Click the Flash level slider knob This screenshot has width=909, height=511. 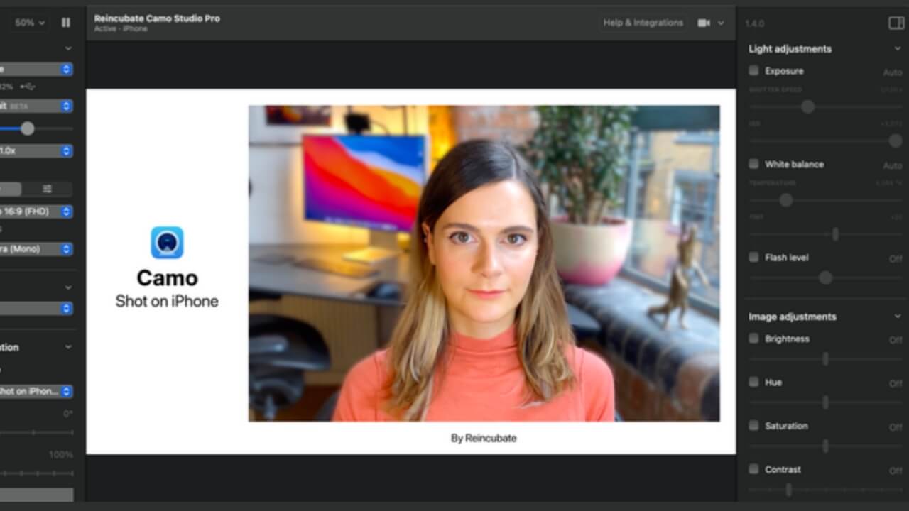point(825,278)
